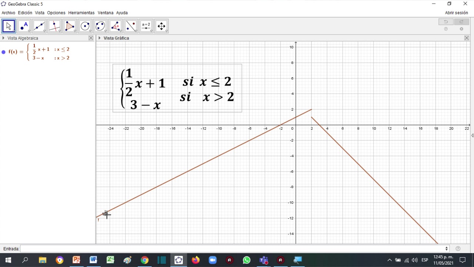
Task: Select the Line through two points tool
Action: [x=39, y=26]
